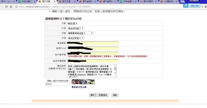
Task: Click the remarks textarea scroll-up arrow
Action: (x=115, y=66)
